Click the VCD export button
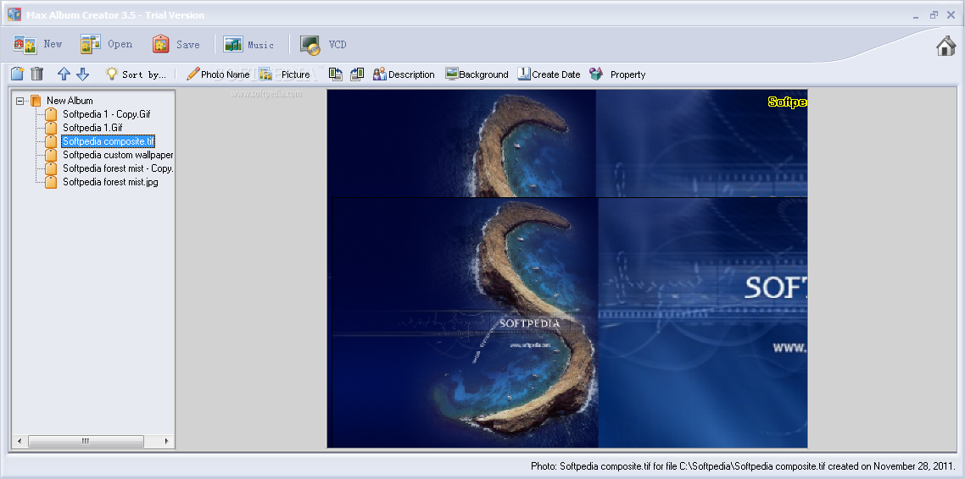This screenshot has height=479, width=965. pyautogui.click(x=324, y=44)
